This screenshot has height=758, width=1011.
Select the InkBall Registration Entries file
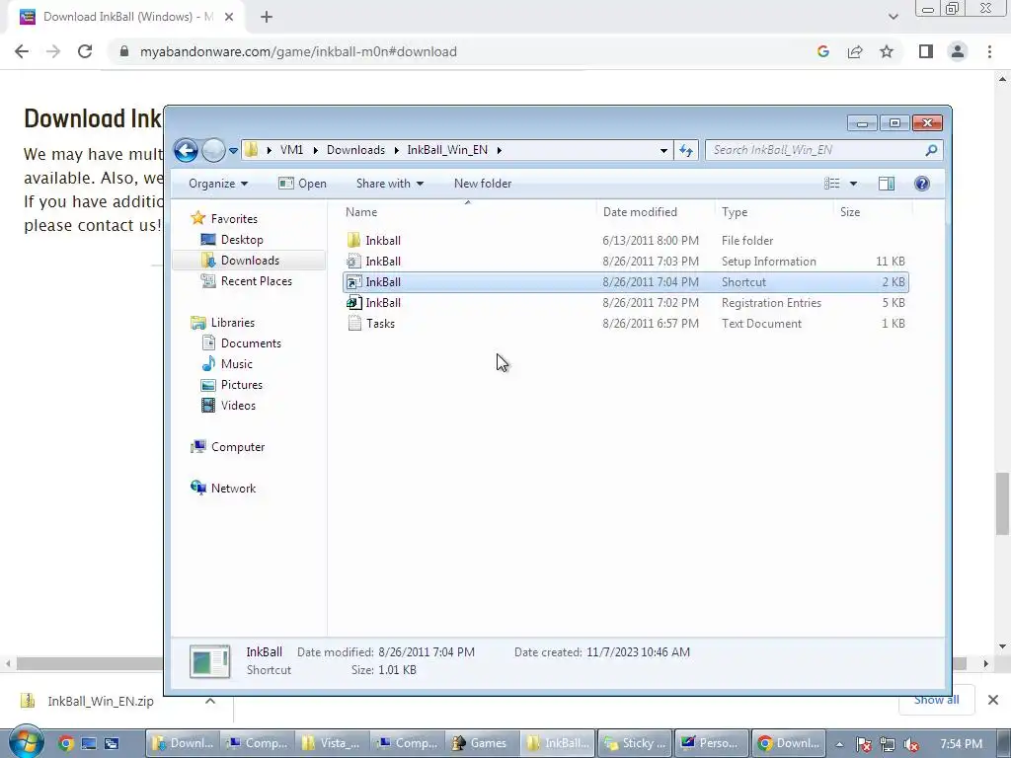coord(625,303)
